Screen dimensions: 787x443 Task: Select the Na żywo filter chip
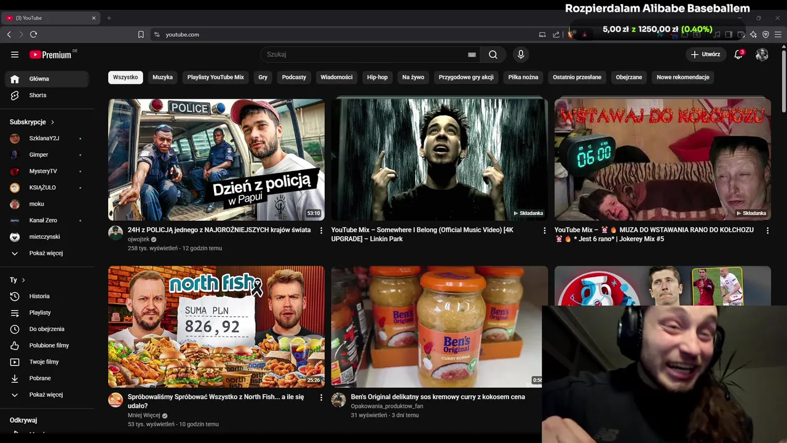(x=413, y=78)
